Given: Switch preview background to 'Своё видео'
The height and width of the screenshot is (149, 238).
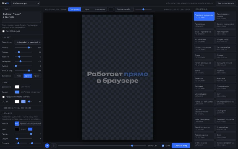Looking at the screenshot, I should click(x=100, y=9).
